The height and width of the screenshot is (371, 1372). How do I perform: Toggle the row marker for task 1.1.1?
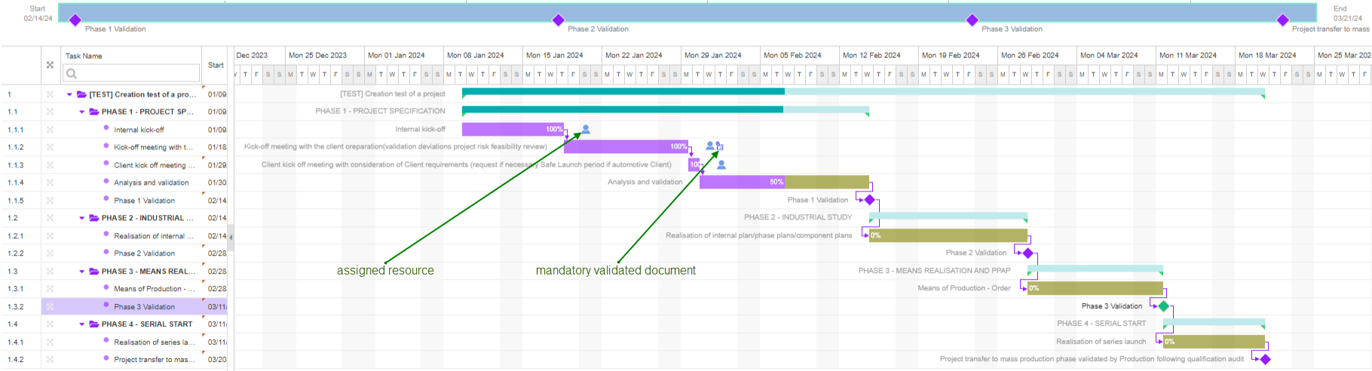tap(50, 130)
